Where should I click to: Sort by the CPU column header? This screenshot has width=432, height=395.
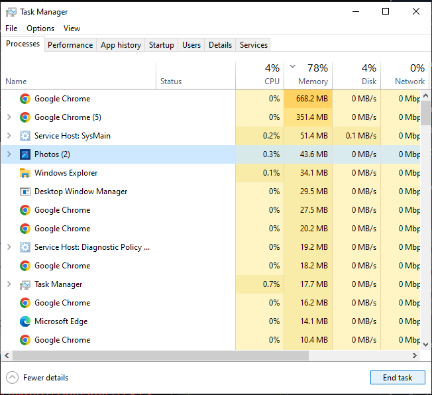click(260, 75)
